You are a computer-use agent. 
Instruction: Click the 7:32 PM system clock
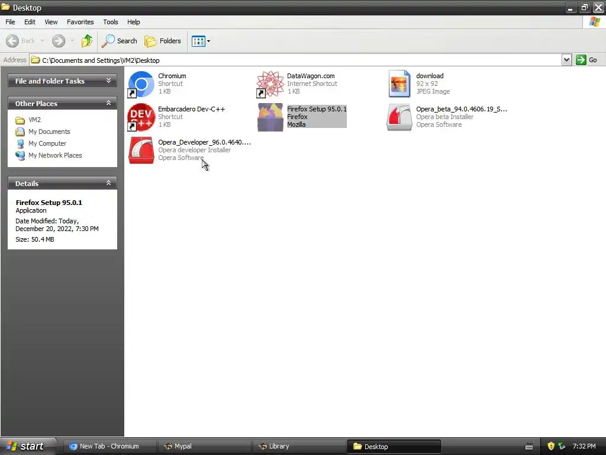click(584, 446)
